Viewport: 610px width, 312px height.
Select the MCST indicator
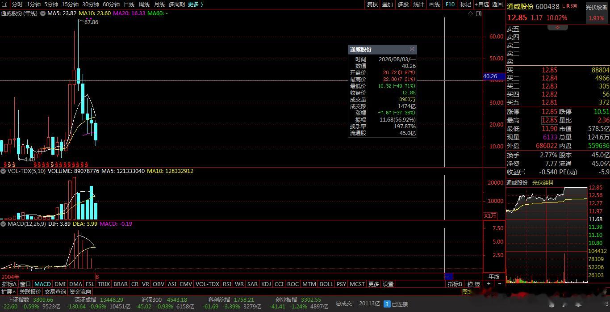[x=357, y=284]
